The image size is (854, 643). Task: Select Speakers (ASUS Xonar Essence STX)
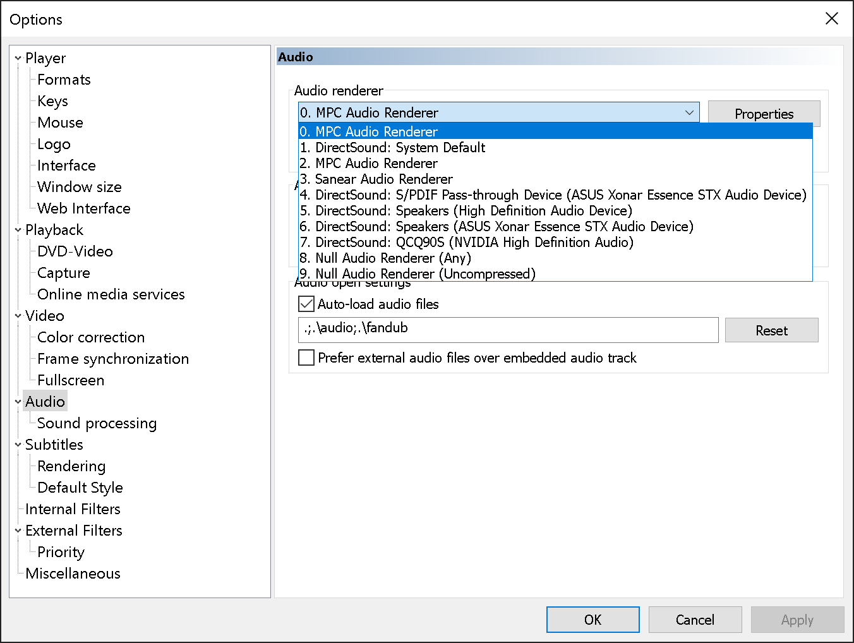(555, 226)
